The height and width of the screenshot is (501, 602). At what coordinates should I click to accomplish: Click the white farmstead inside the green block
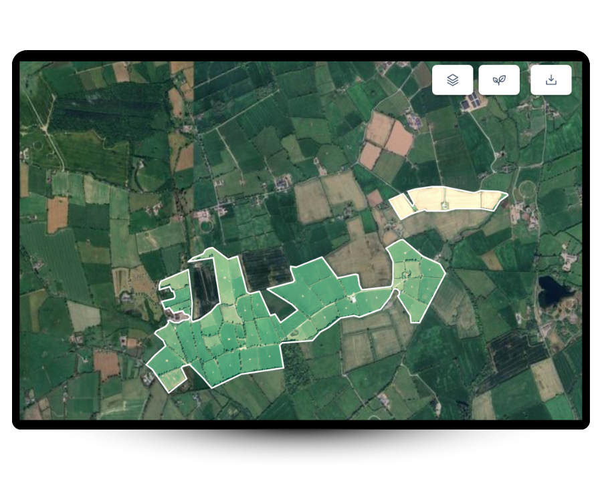(x=351, y=299)
